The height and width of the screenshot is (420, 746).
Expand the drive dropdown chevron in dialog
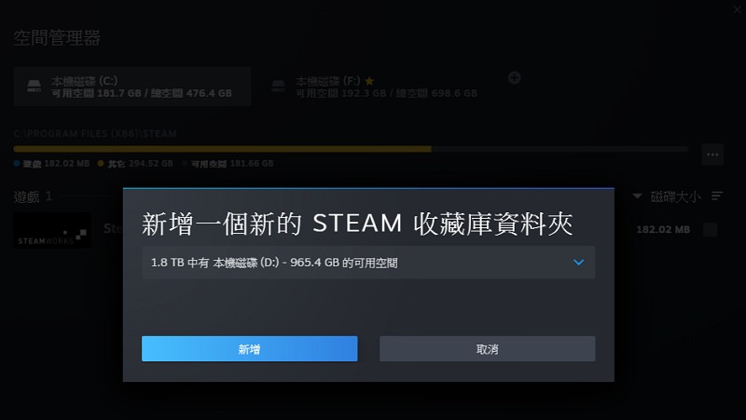click(579, 263)
